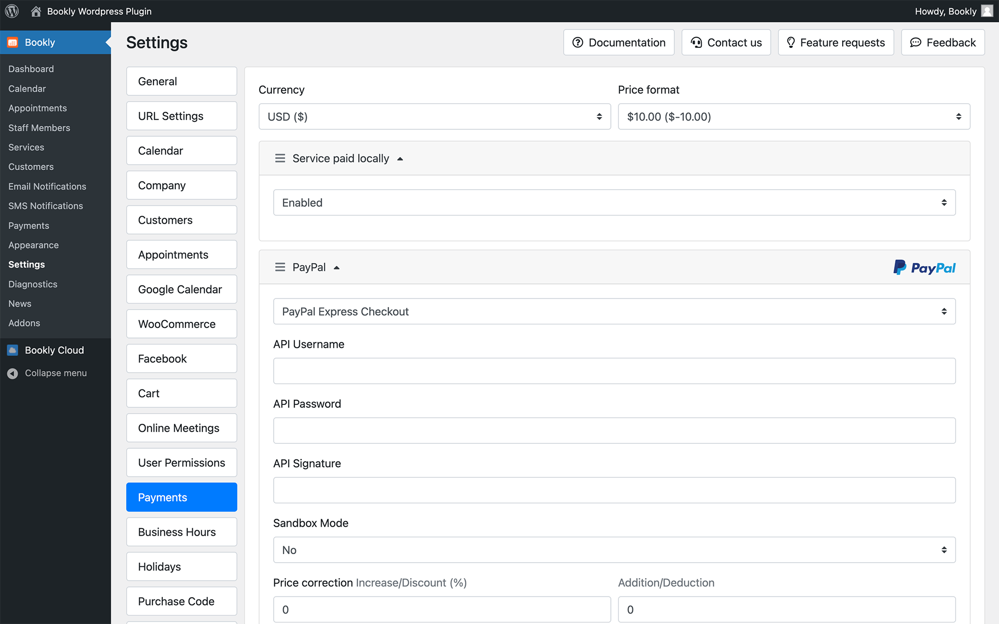Click the WordPress logo icon
Viewport: 999px width, 624px height.
[x=12, y=11]
